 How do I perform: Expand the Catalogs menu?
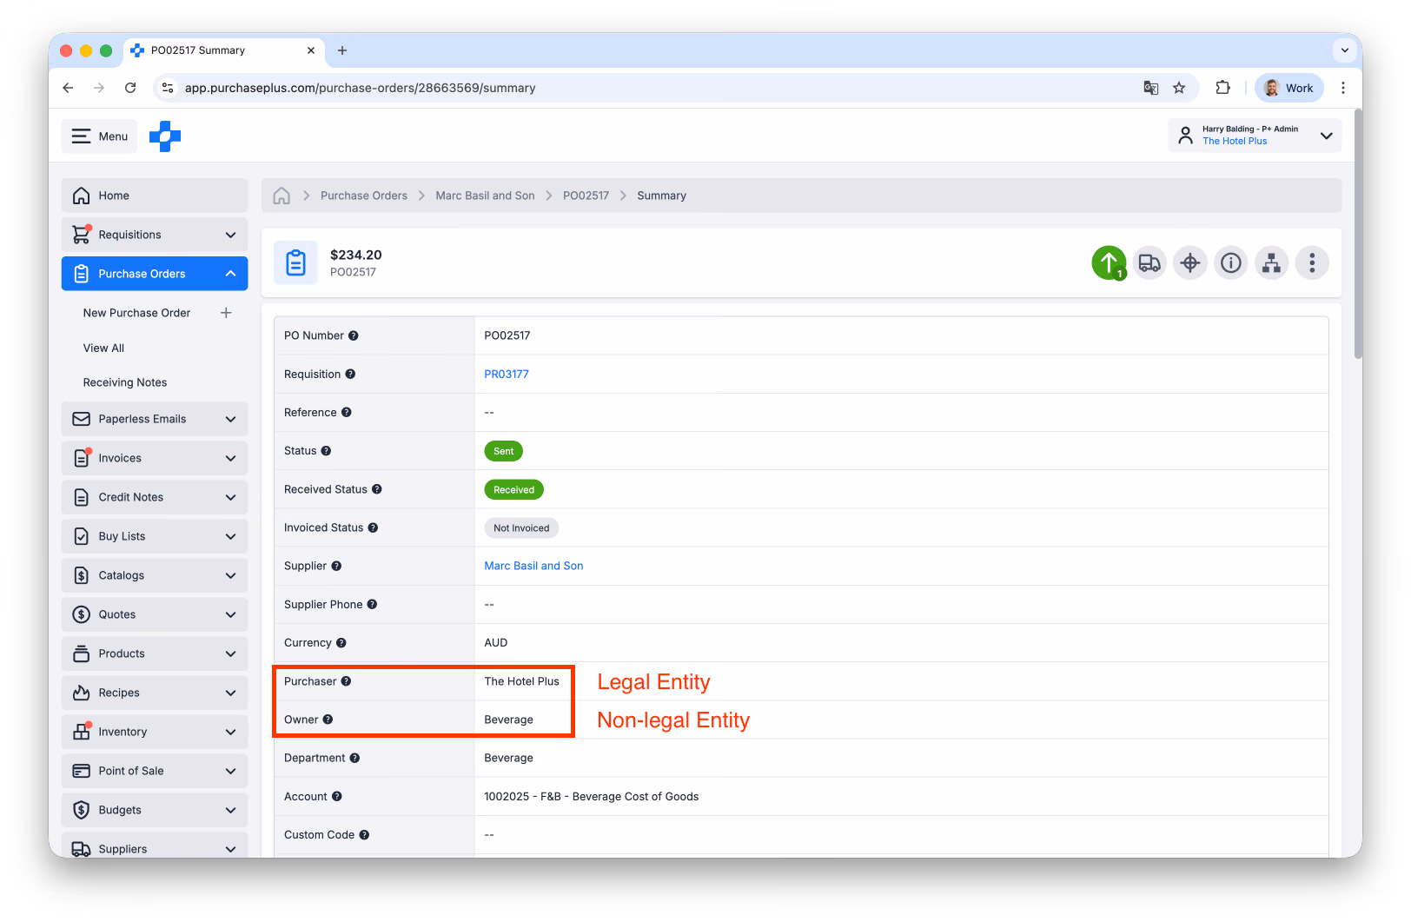click(155, 575)
